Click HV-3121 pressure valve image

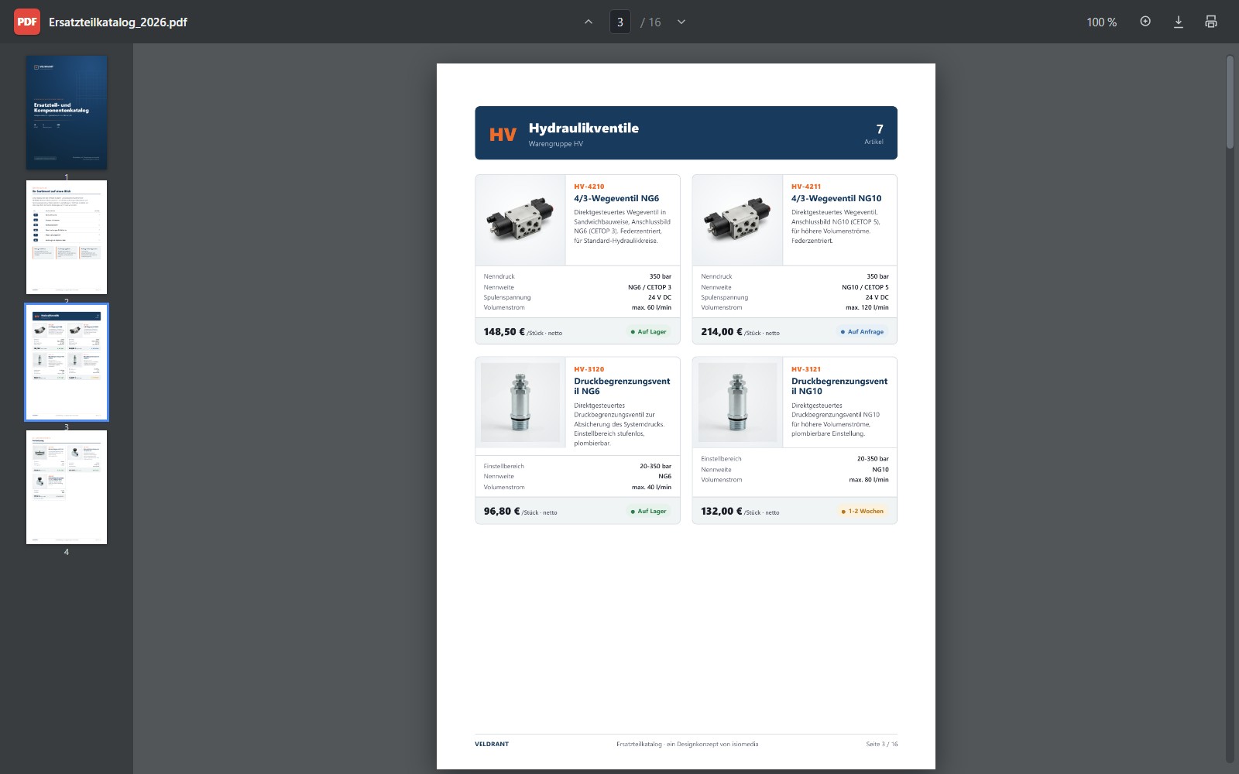737,402
